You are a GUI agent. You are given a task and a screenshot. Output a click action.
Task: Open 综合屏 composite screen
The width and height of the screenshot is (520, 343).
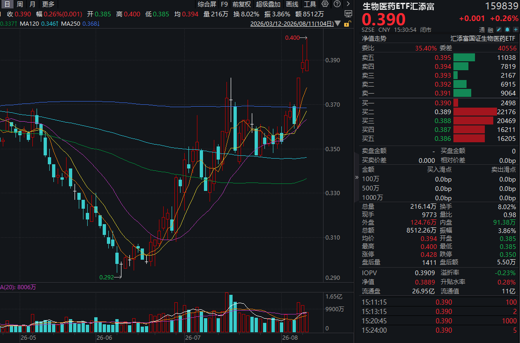207,4
